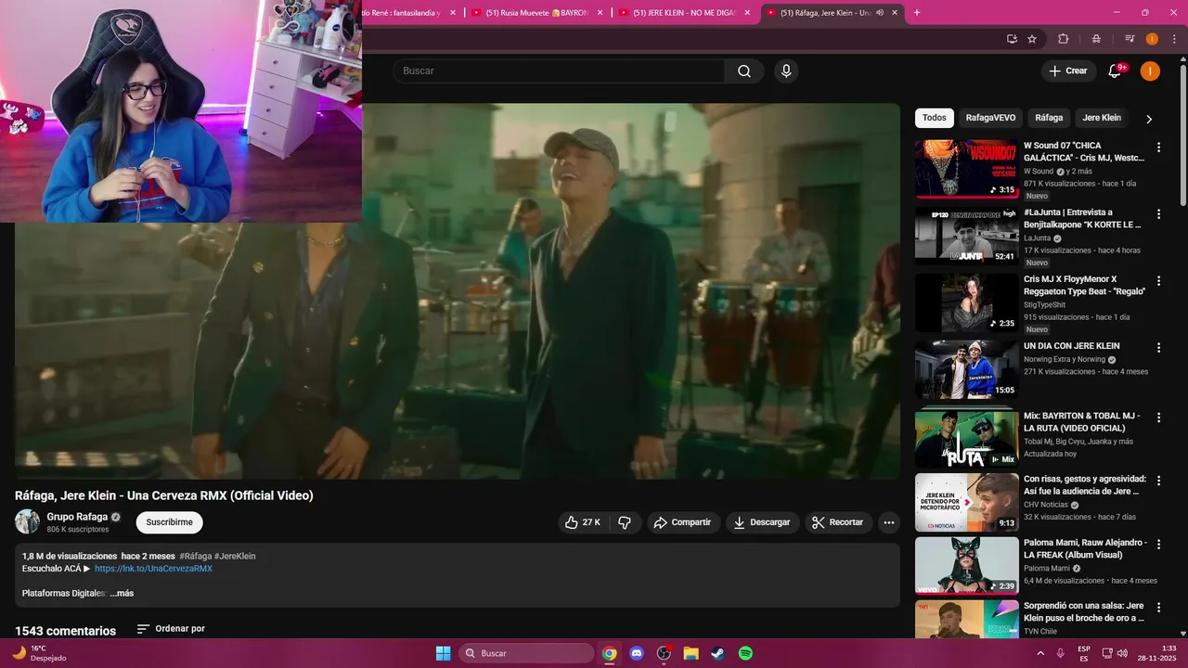Click the system tray microphone icon
The image size is (1188, 668).
pos(1061,653)
